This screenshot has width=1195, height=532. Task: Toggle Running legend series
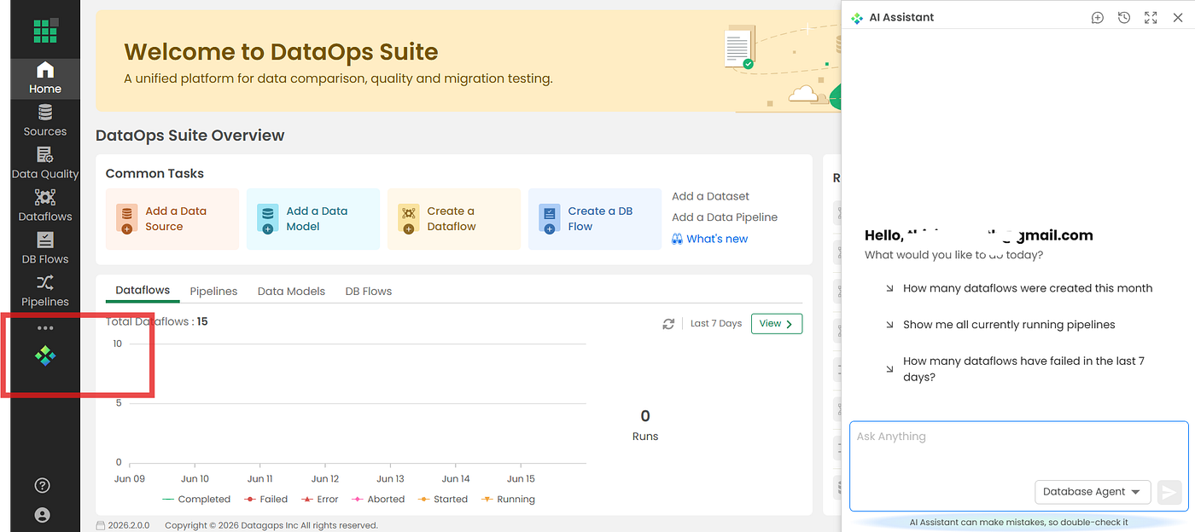tap(508, 500)
